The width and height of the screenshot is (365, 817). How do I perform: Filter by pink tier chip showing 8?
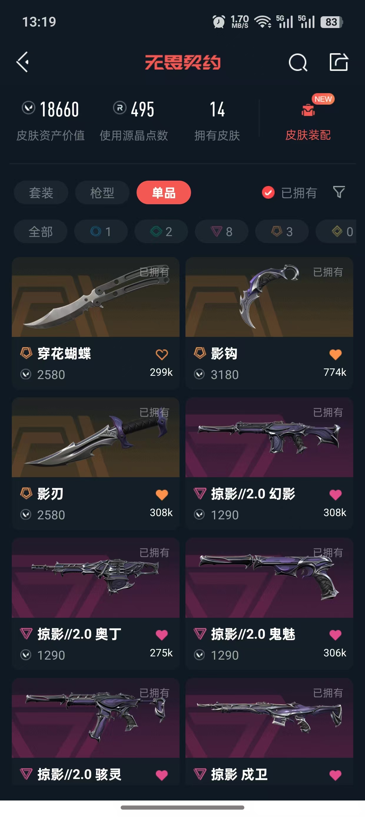tap(221, 232)
